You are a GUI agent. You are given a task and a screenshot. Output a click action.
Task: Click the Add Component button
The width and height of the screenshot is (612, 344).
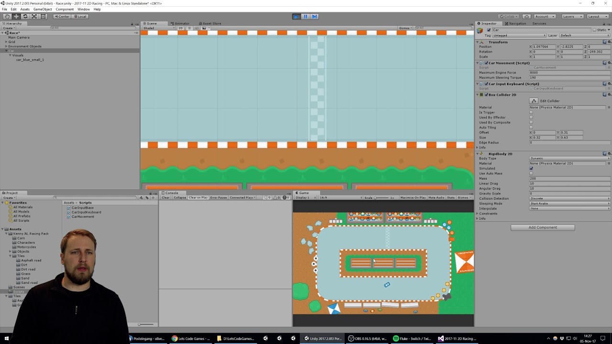coord(542,227)
